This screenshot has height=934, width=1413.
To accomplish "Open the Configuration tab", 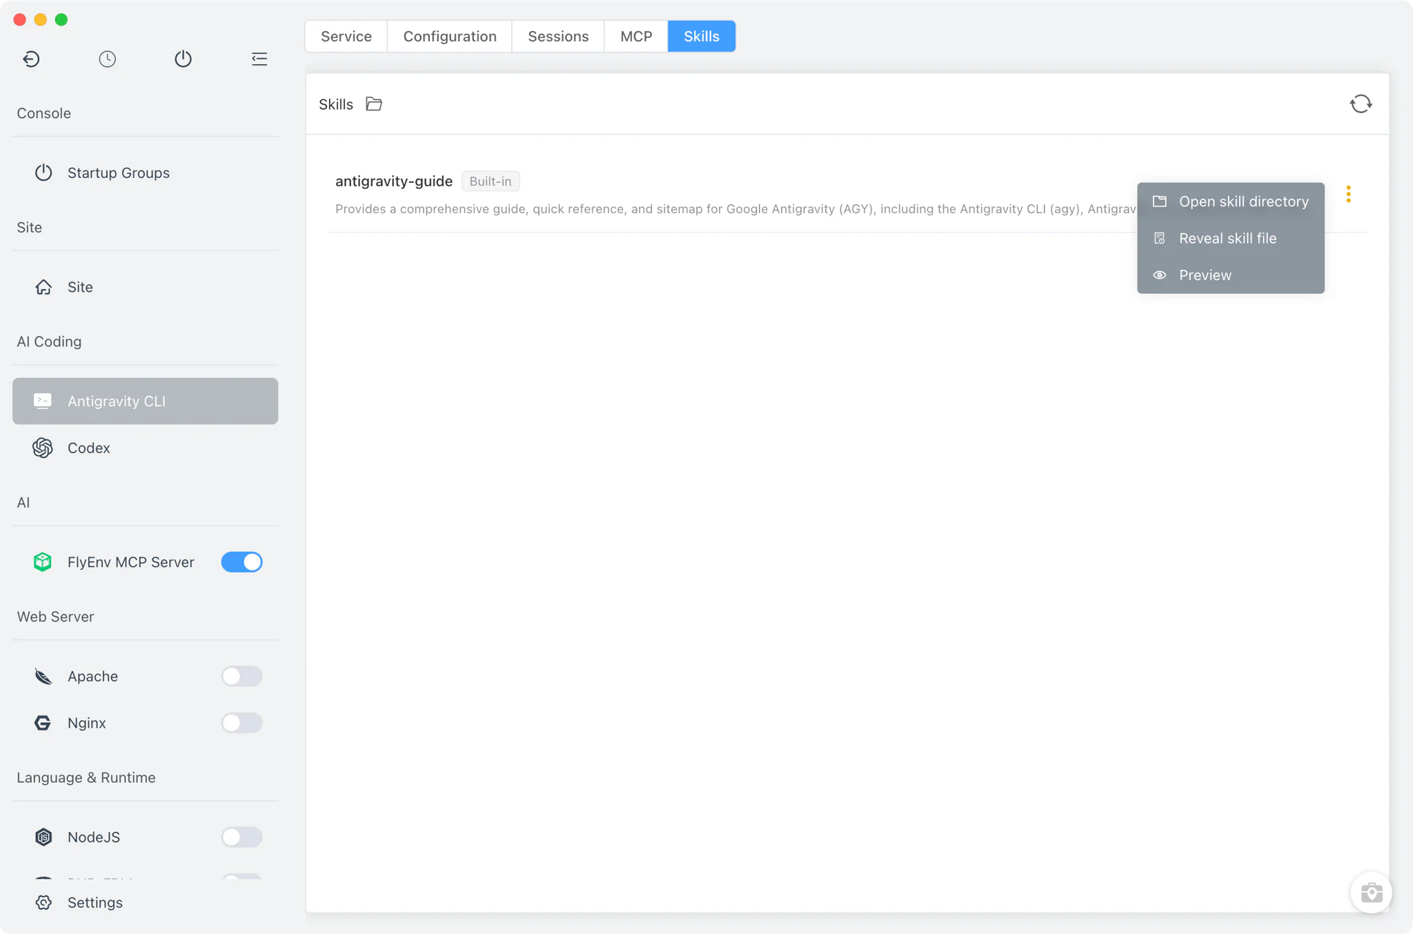I will click(x=450, y=37).
